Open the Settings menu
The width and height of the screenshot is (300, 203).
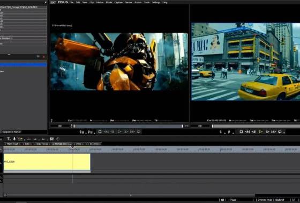pyautogui.click(x=156, y=3)
